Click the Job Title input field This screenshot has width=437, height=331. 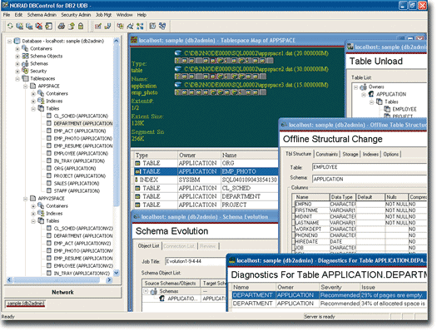pyautogui.click(x=196, y=261)
